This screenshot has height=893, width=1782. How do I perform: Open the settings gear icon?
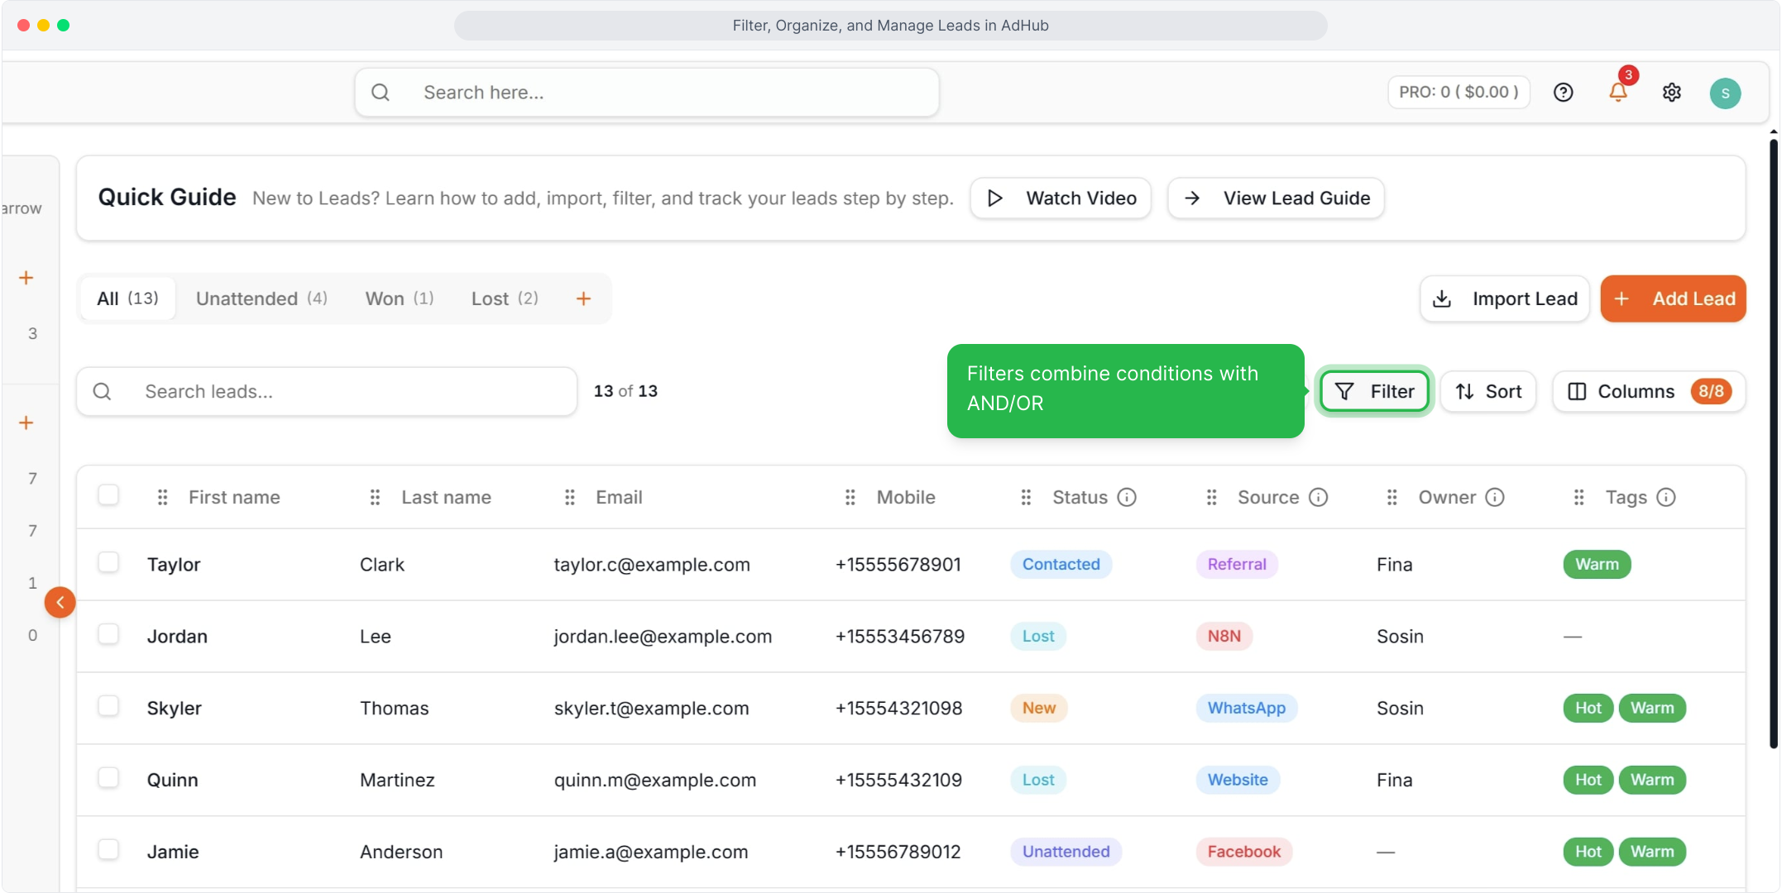[1672, 93]
